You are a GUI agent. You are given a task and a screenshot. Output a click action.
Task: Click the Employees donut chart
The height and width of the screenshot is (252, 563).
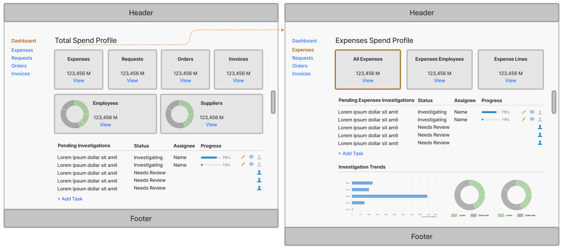(75, 114)
